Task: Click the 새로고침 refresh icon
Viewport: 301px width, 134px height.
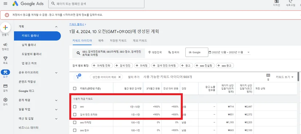Action: coord(290,1)
